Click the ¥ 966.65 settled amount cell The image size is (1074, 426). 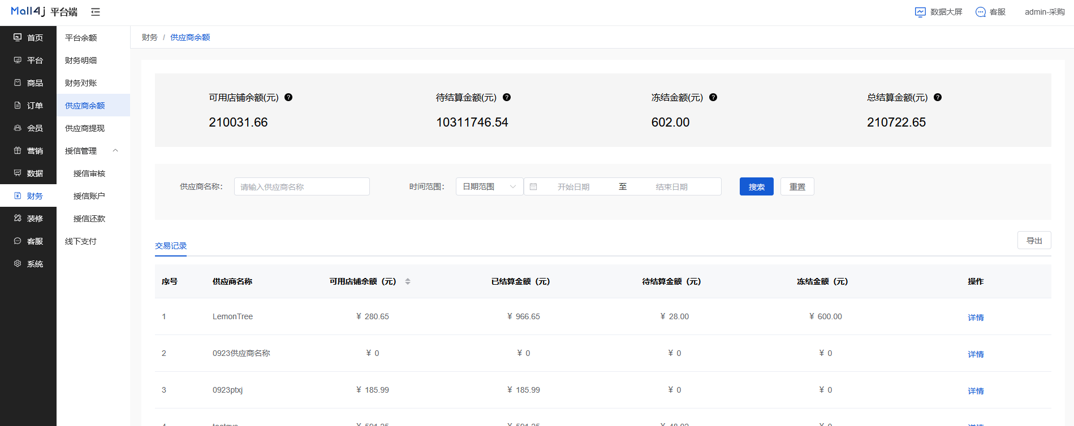coord(524,316)
